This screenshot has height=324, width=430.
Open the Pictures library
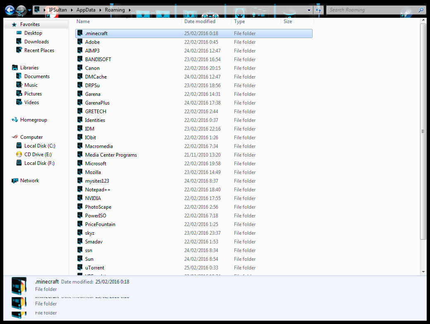pyautogui.click(x=33, y=94)
